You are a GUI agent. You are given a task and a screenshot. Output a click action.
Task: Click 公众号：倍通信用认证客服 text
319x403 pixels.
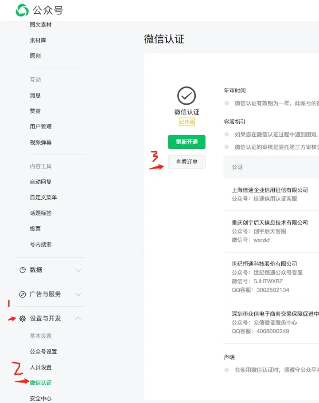click(x=265, y=199)
